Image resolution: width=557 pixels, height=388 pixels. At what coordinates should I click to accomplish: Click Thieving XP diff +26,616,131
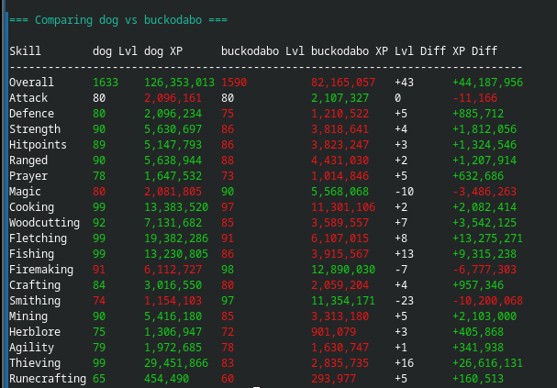tap(488, 363)
